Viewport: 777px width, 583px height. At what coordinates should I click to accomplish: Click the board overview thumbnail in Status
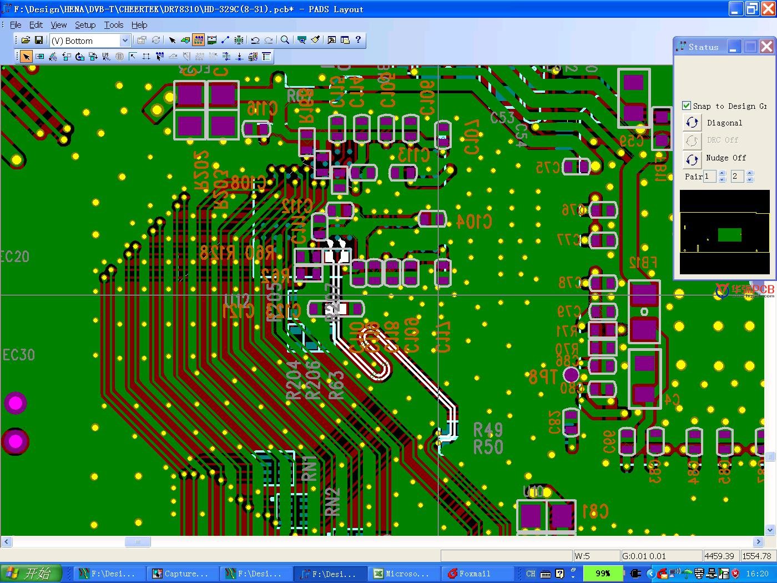pyautogui.click(x=724, y=232)
